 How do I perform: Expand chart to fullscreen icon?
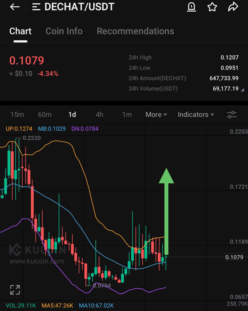tap(15, 290)
